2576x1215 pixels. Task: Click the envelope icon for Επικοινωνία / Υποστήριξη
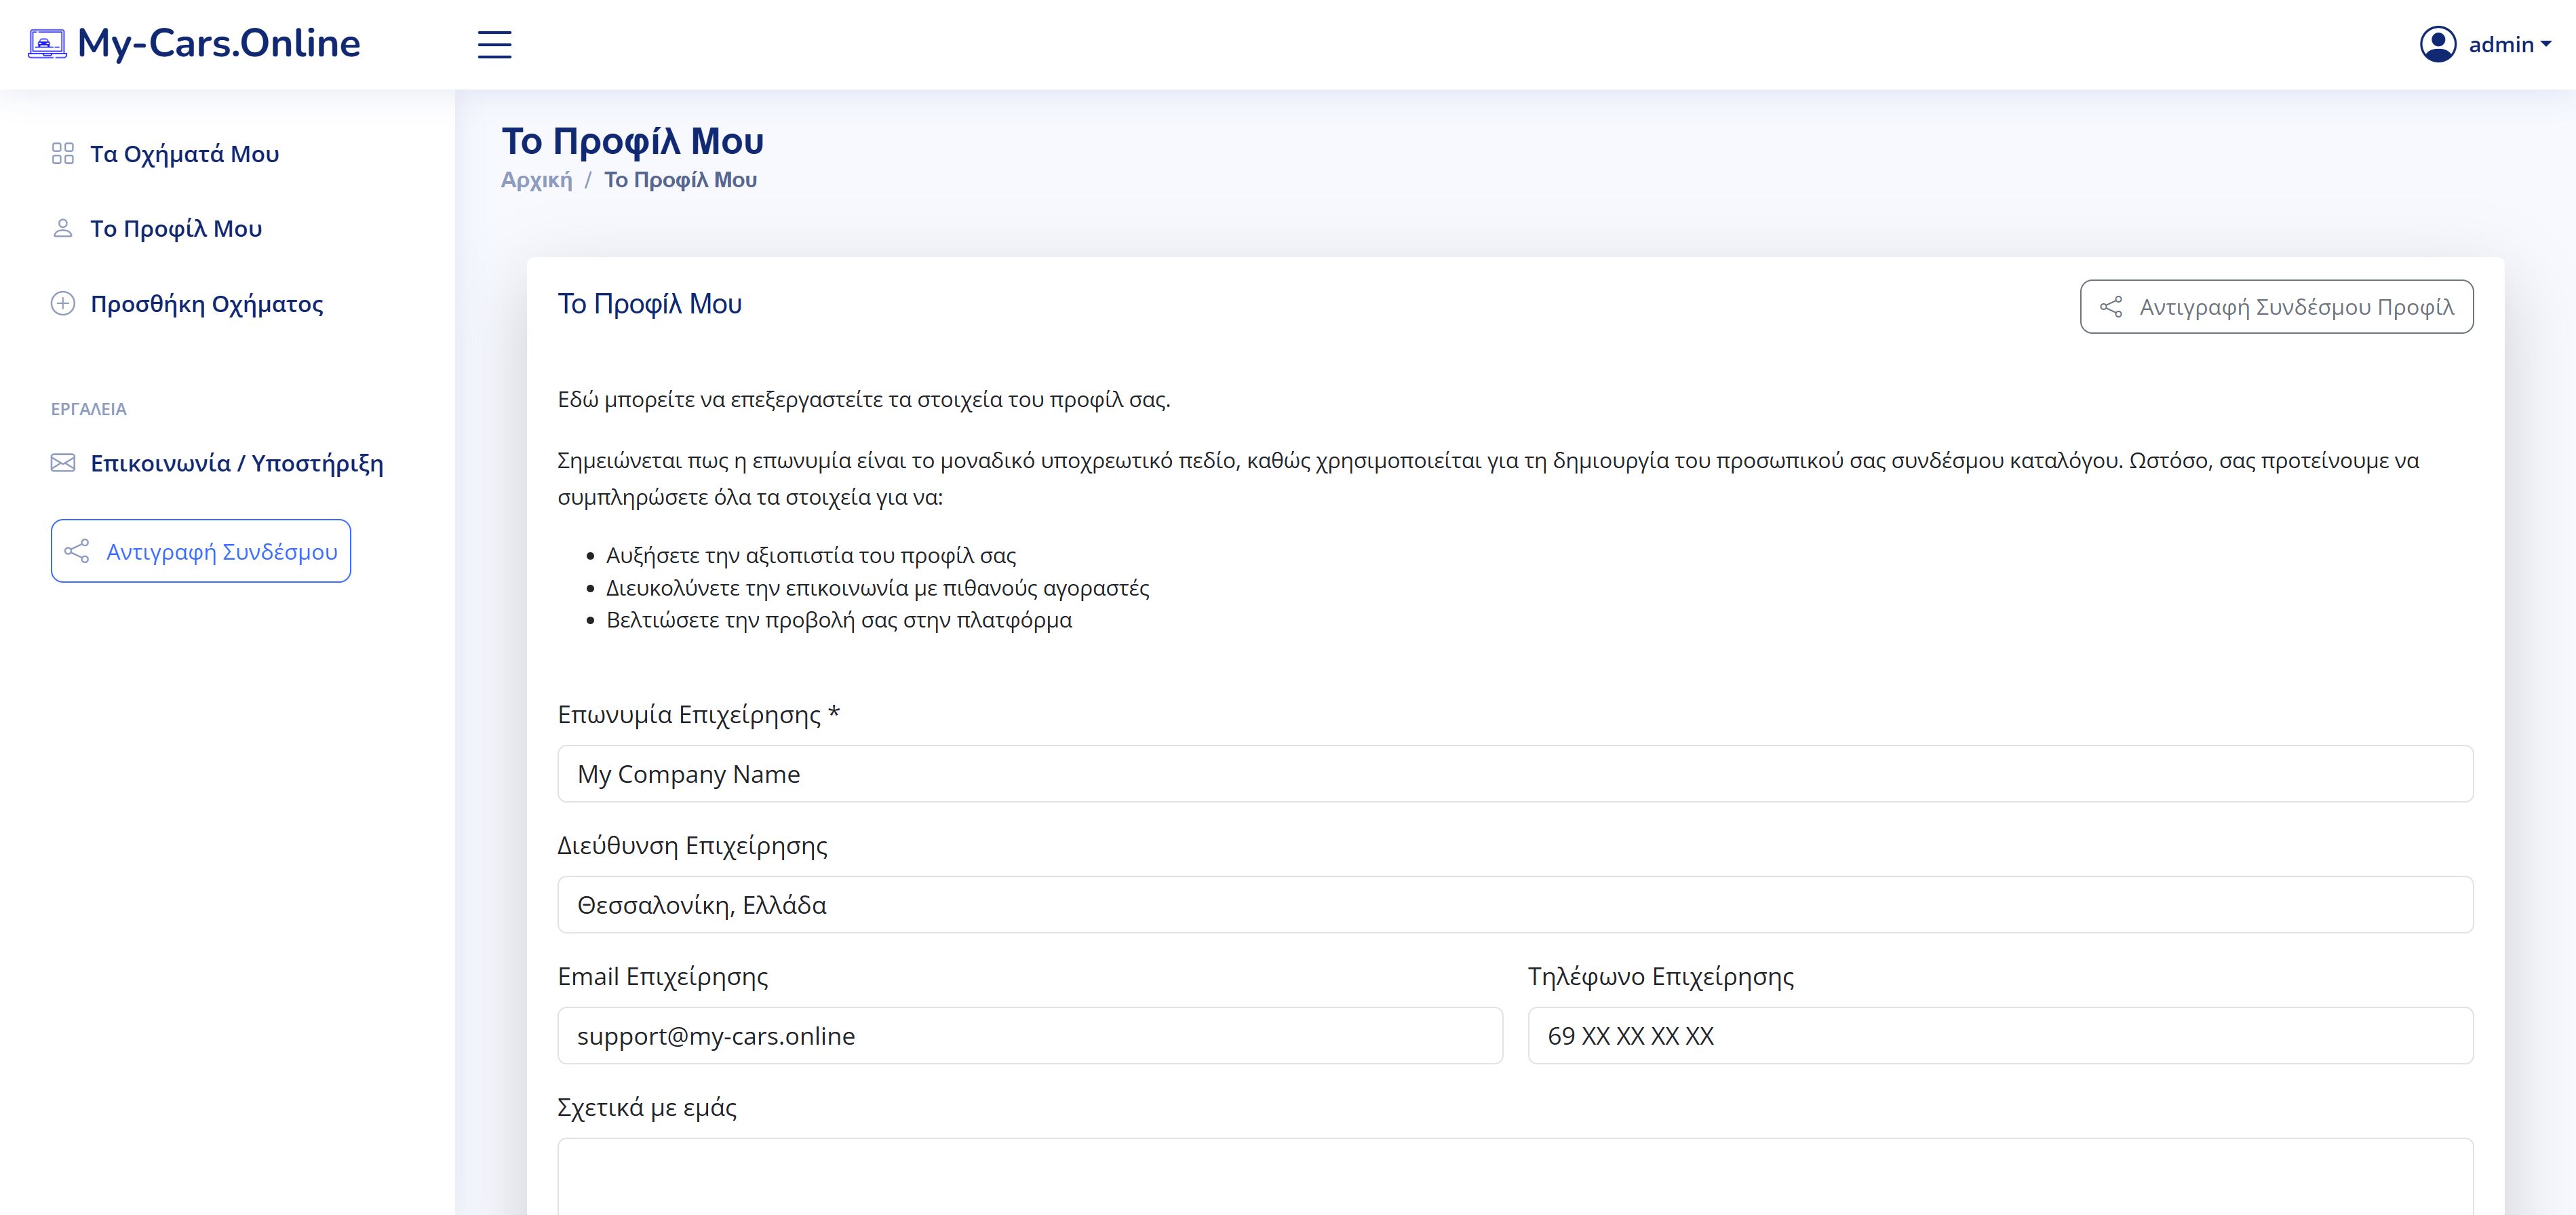click(63, 463)
